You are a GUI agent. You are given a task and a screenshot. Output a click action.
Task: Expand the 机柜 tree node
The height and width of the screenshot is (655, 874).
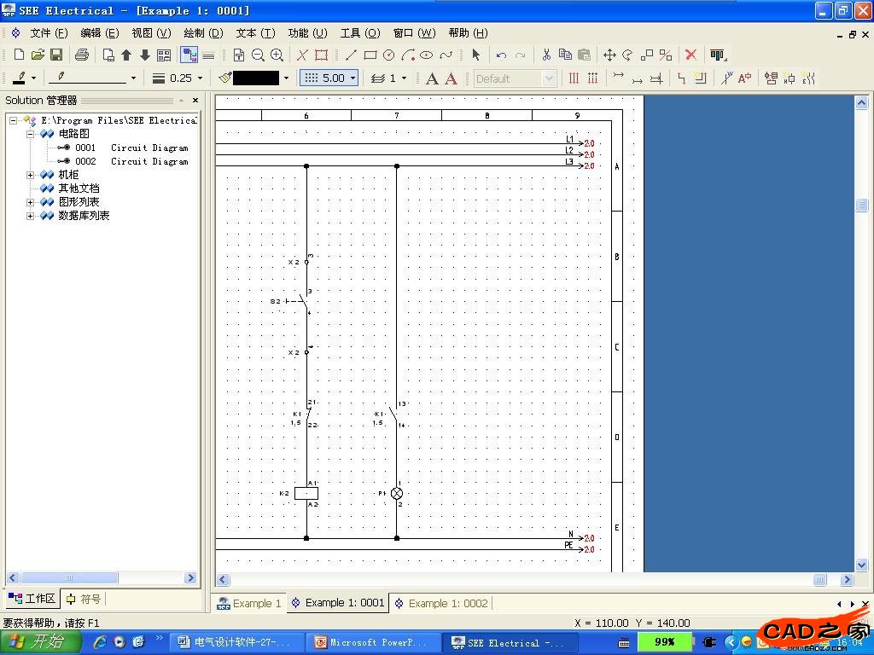[31, 175]
